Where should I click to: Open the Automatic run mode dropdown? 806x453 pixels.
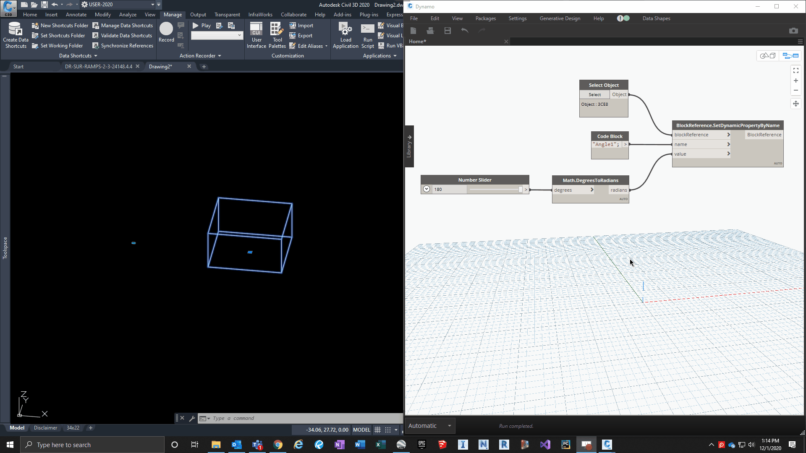[430, 426]
